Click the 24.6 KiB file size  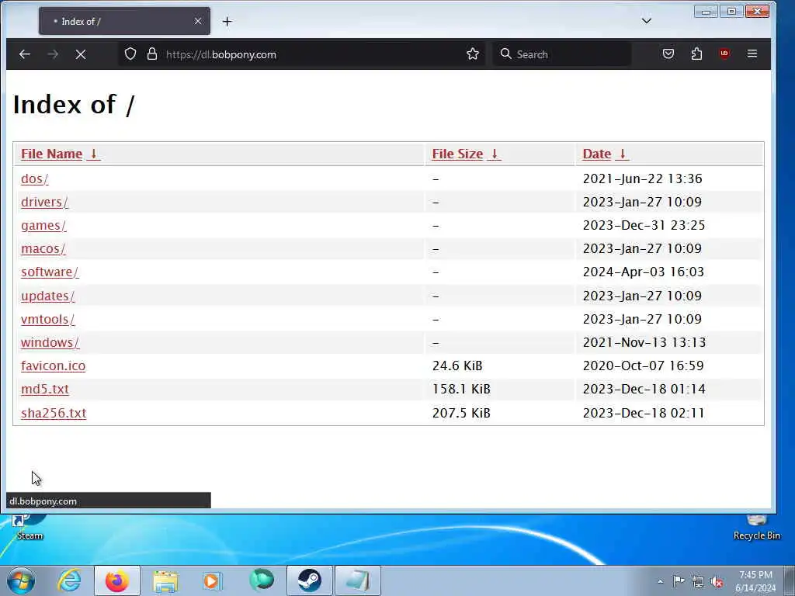click(457, 366)
